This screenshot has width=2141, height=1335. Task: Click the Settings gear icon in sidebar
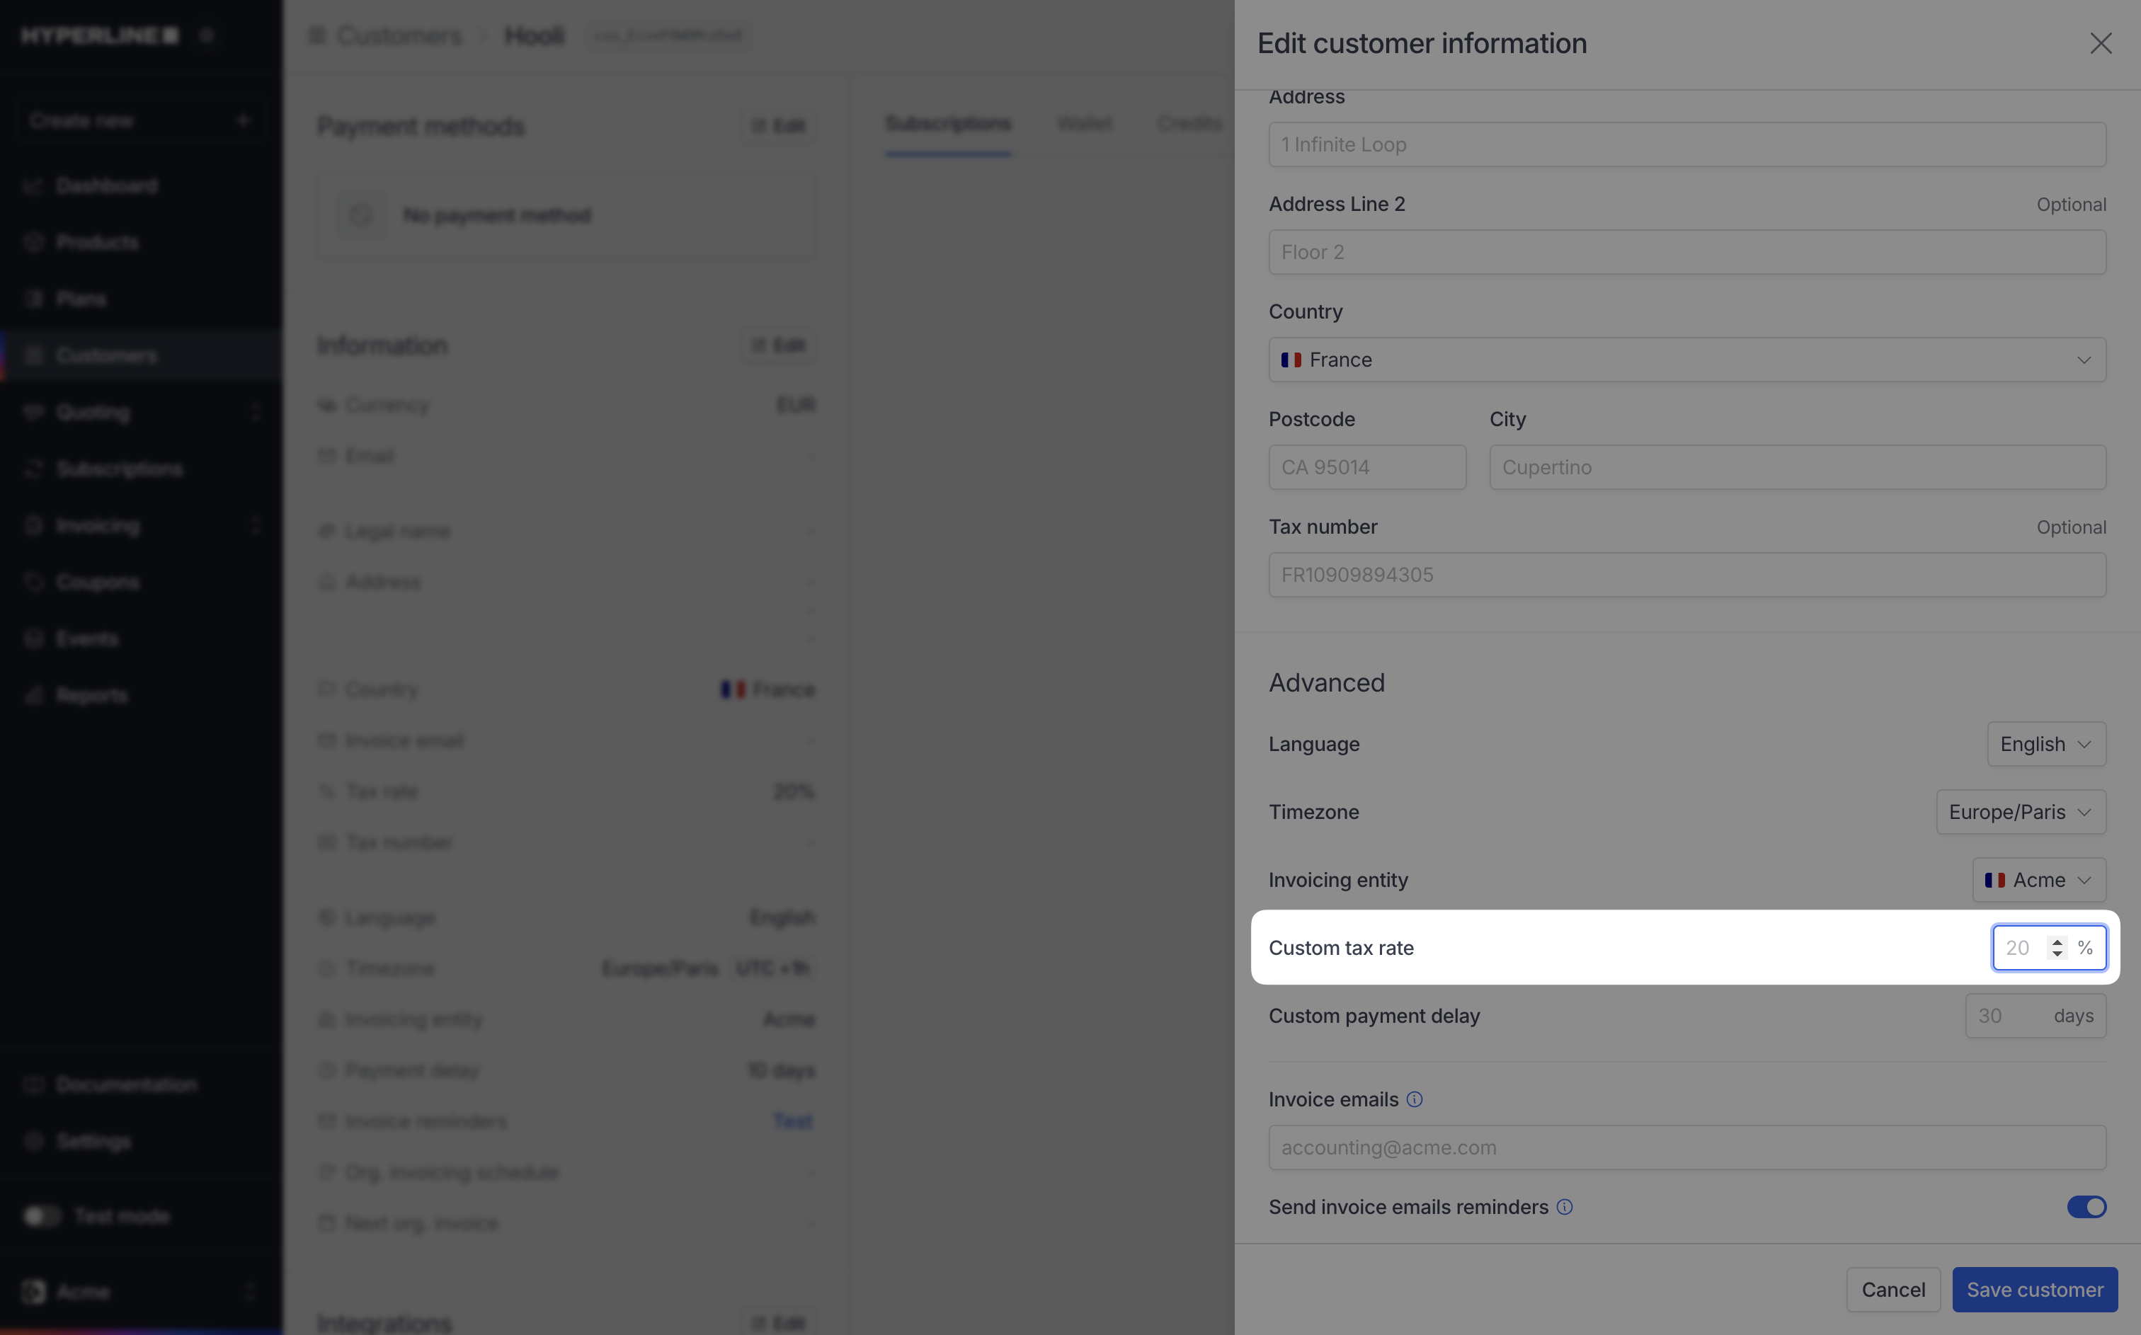click(x=33, y=1141)
